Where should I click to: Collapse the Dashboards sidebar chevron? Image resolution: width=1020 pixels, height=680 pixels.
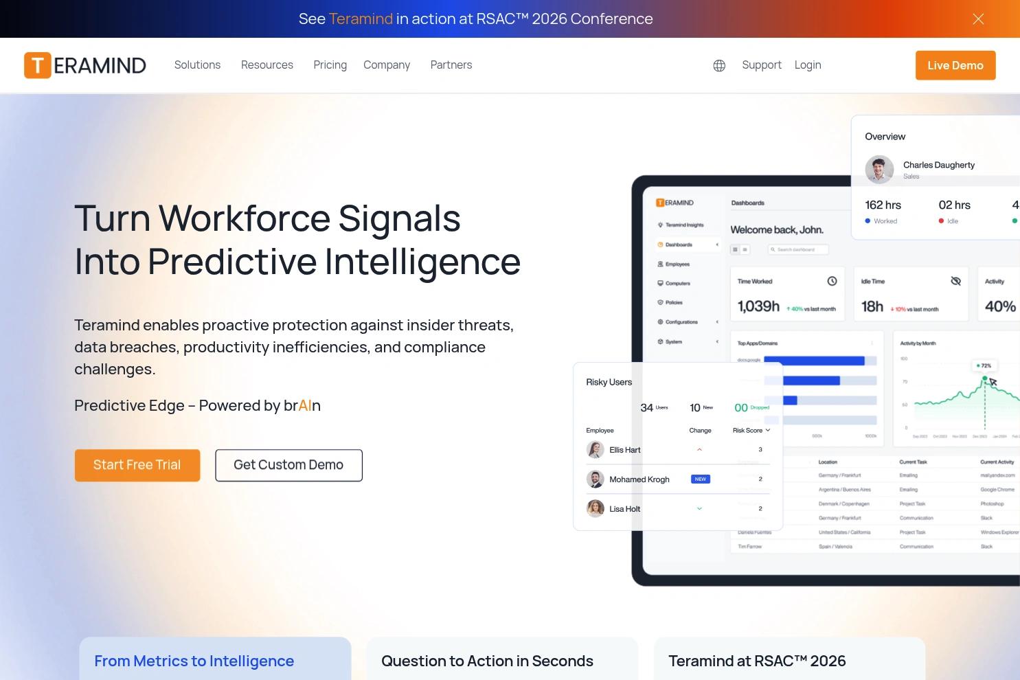coord(717,245)
